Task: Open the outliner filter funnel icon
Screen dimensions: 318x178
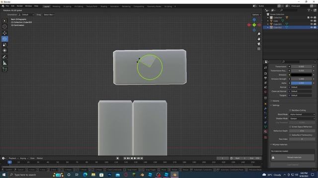Action: [x=309, y=10]
